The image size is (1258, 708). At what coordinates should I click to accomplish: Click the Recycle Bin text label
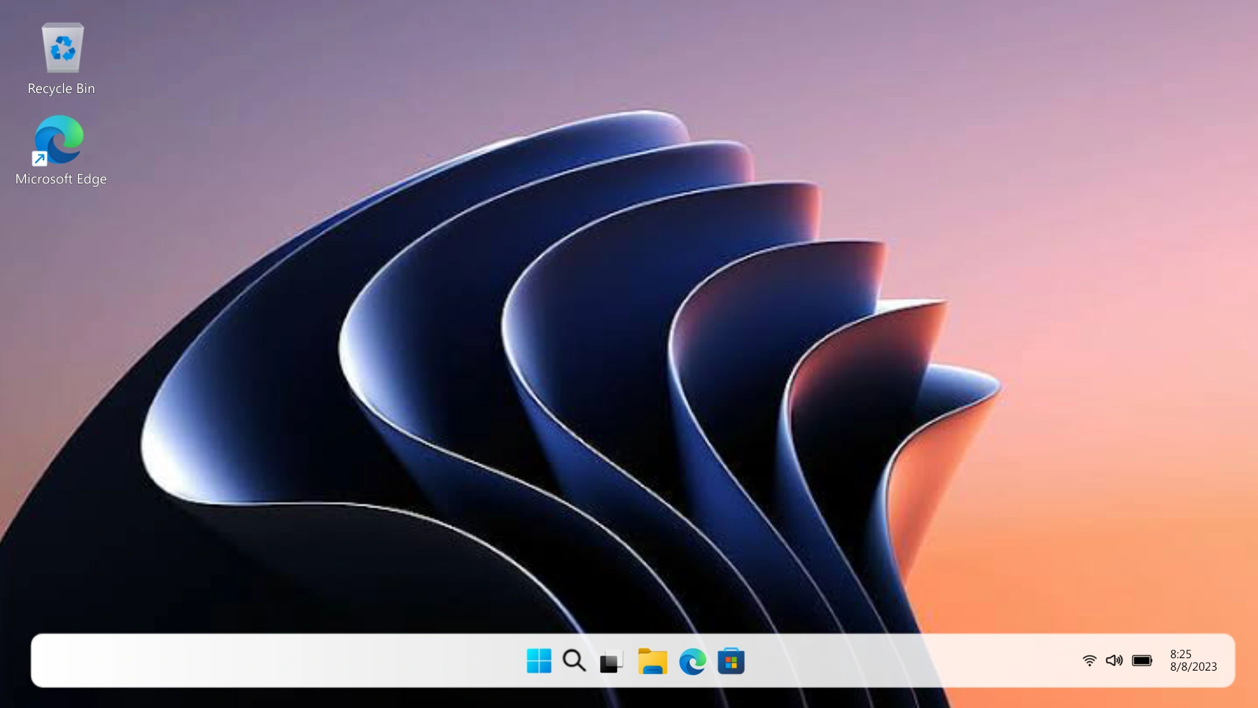(61, 88)
